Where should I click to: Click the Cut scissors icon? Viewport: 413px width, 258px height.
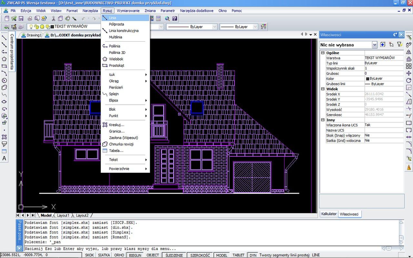click(53, 19)
